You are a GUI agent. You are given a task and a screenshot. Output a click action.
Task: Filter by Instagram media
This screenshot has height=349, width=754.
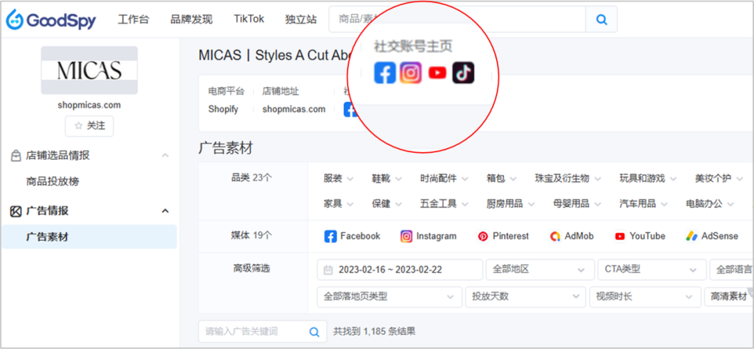[428, 236]
